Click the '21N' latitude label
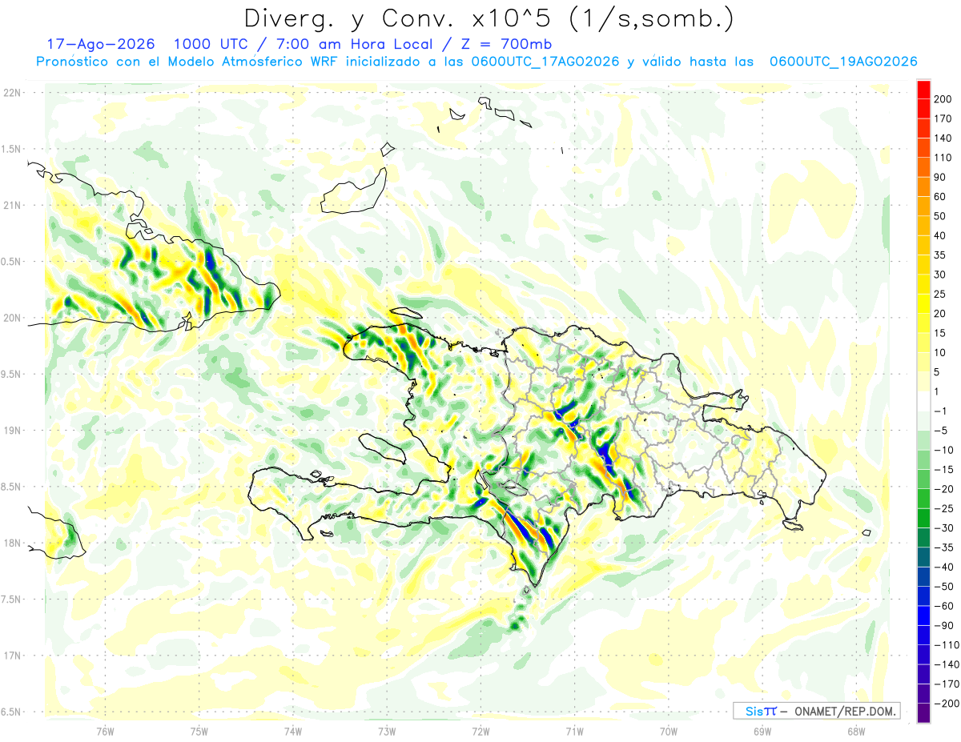This screenshot has height=742, width=961. (12, 205)
